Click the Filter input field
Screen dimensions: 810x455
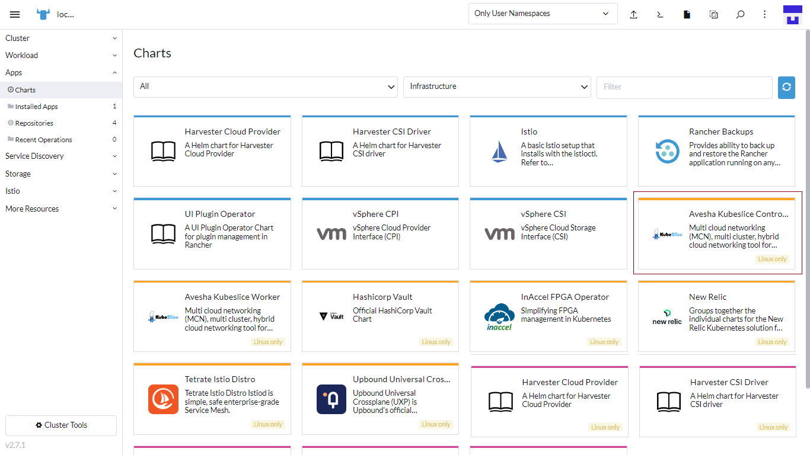tap(684, 87)
